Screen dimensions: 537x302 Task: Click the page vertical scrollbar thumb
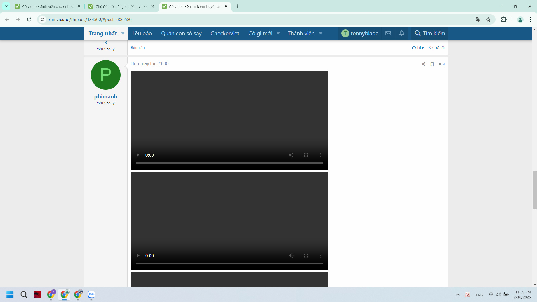(x=534, y=190)
